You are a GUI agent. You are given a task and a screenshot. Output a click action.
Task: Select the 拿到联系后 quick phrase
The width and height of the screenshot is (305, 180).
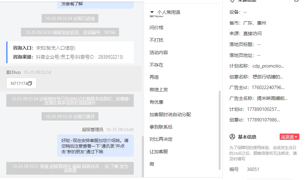(161, 127)
